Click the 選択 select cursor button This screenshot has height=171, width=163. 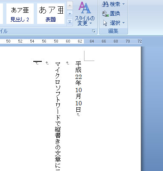pos(111,23)
